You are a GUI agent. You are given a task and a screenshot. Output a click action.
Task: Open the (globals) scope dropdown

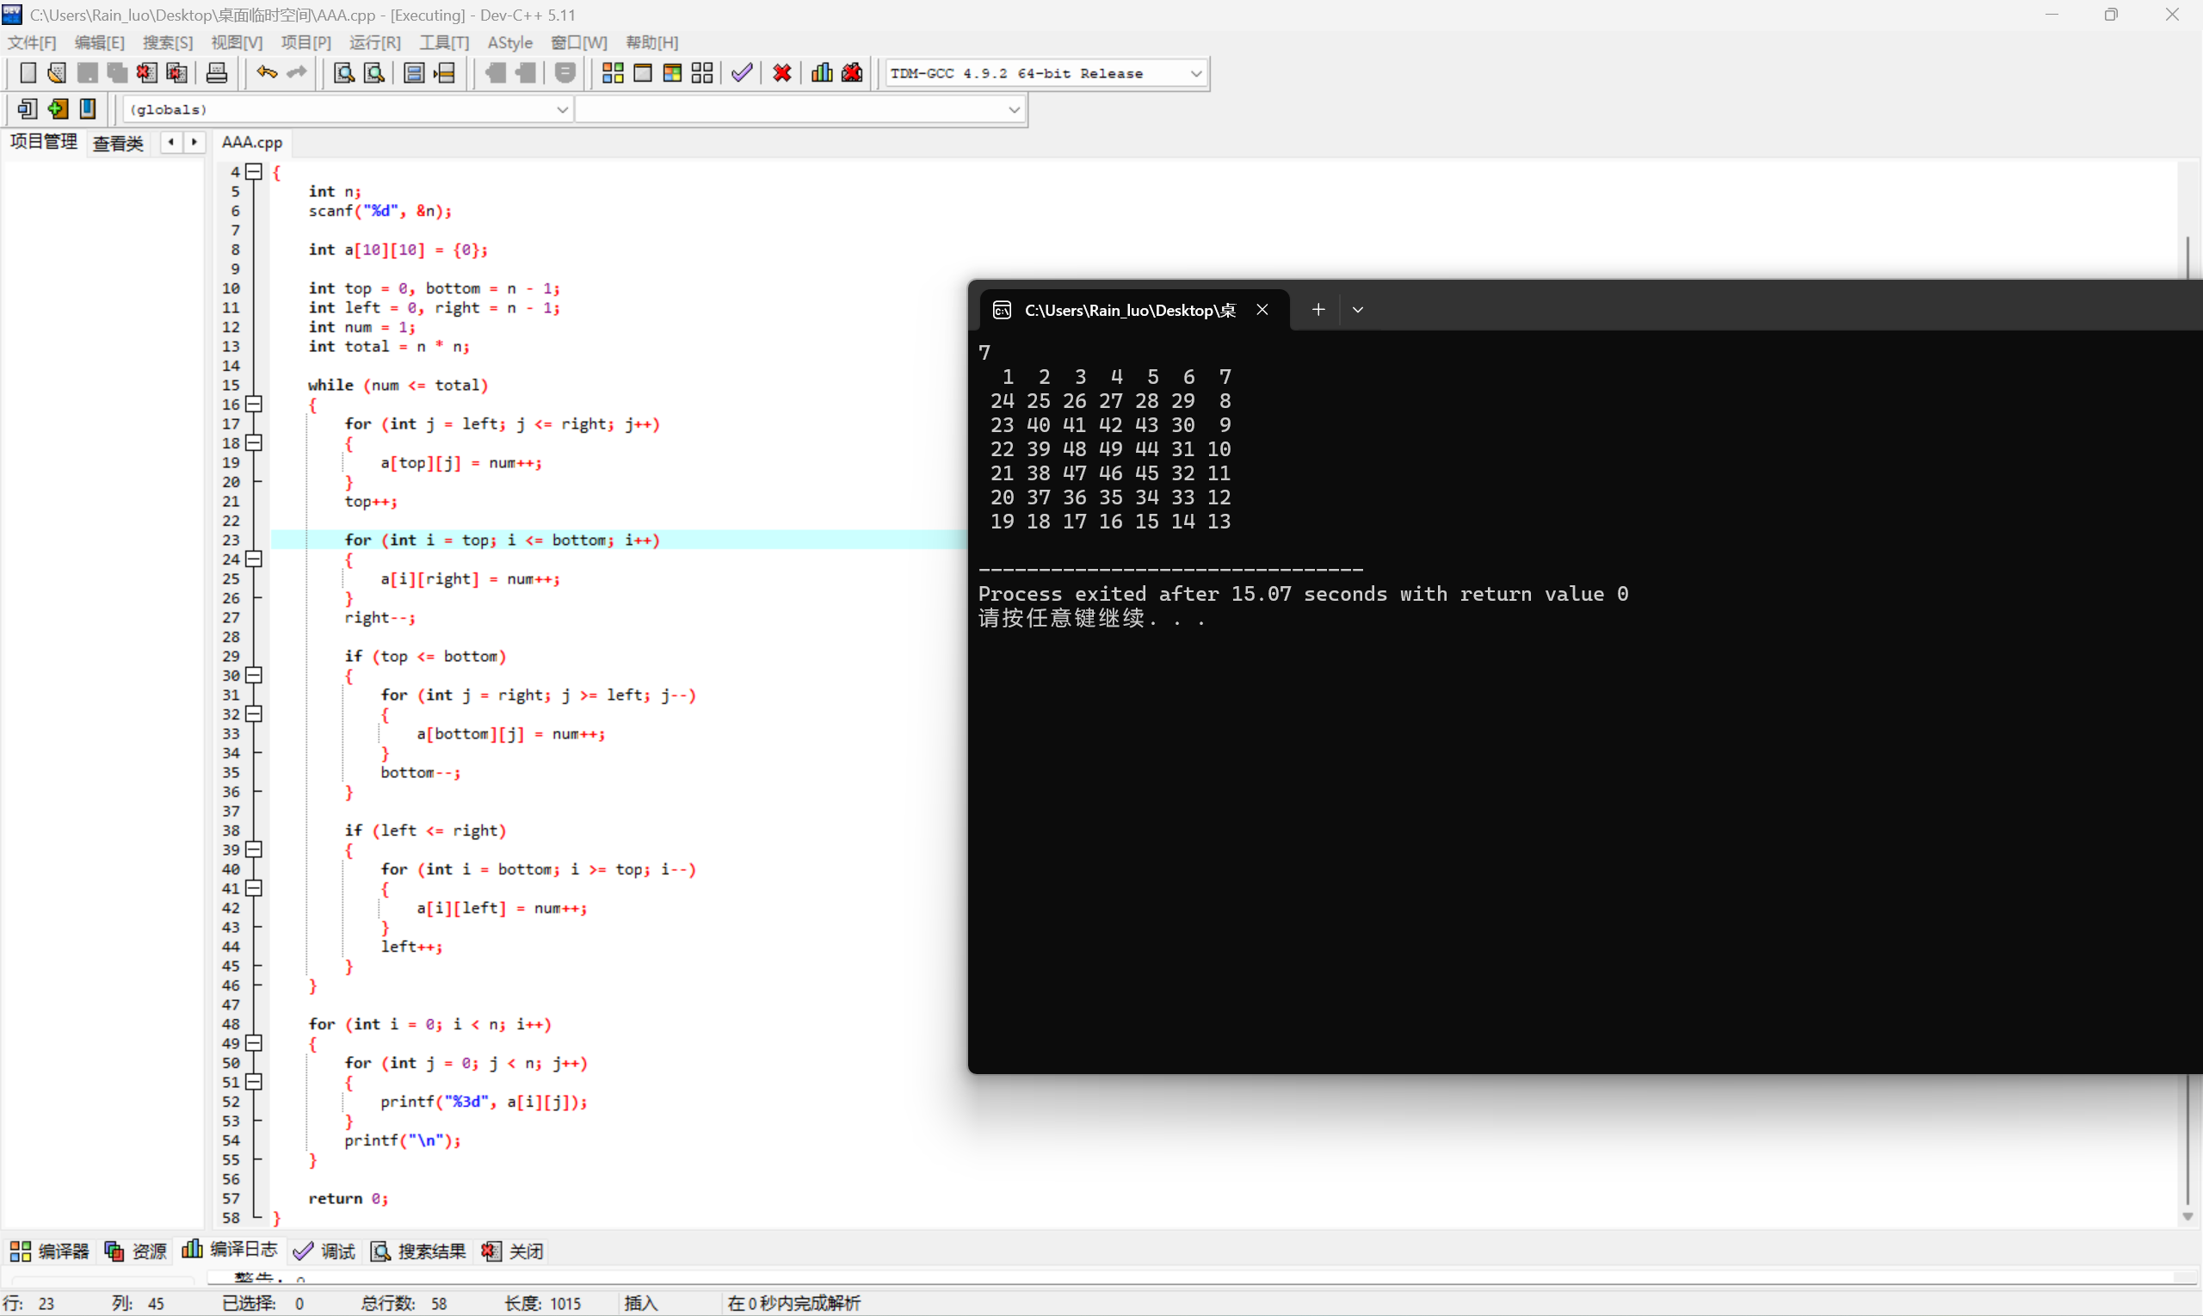tap(562, 110)
